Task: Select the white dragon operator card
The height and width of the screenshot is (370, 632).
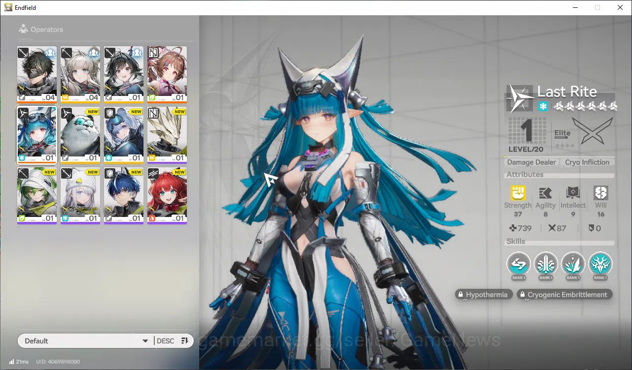Action: tap(167, 135)
